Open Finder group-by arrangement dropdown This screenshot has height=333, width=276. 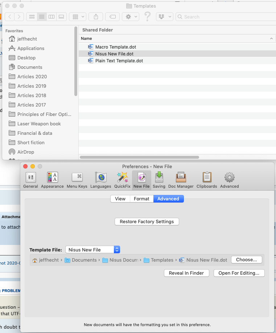(x=78, y=17)
